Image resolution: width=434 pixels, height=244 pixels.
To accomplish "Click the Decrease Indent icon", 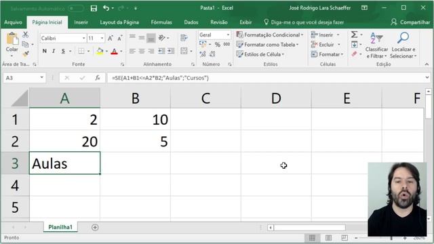I will 161,51.
